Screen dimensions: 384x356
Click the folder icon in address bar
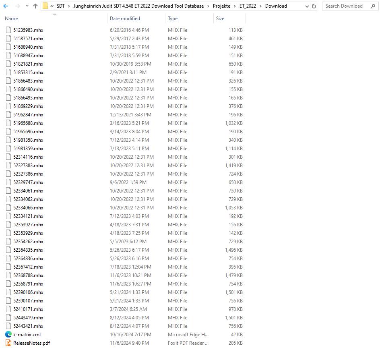(45, 6)
